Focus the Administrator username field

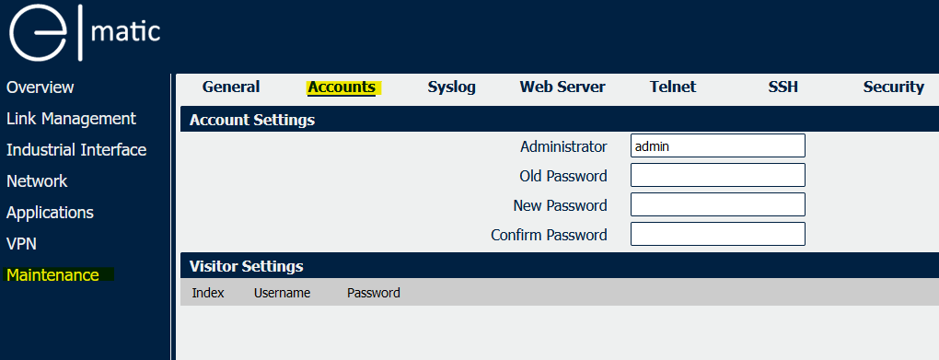pos(717,145)
